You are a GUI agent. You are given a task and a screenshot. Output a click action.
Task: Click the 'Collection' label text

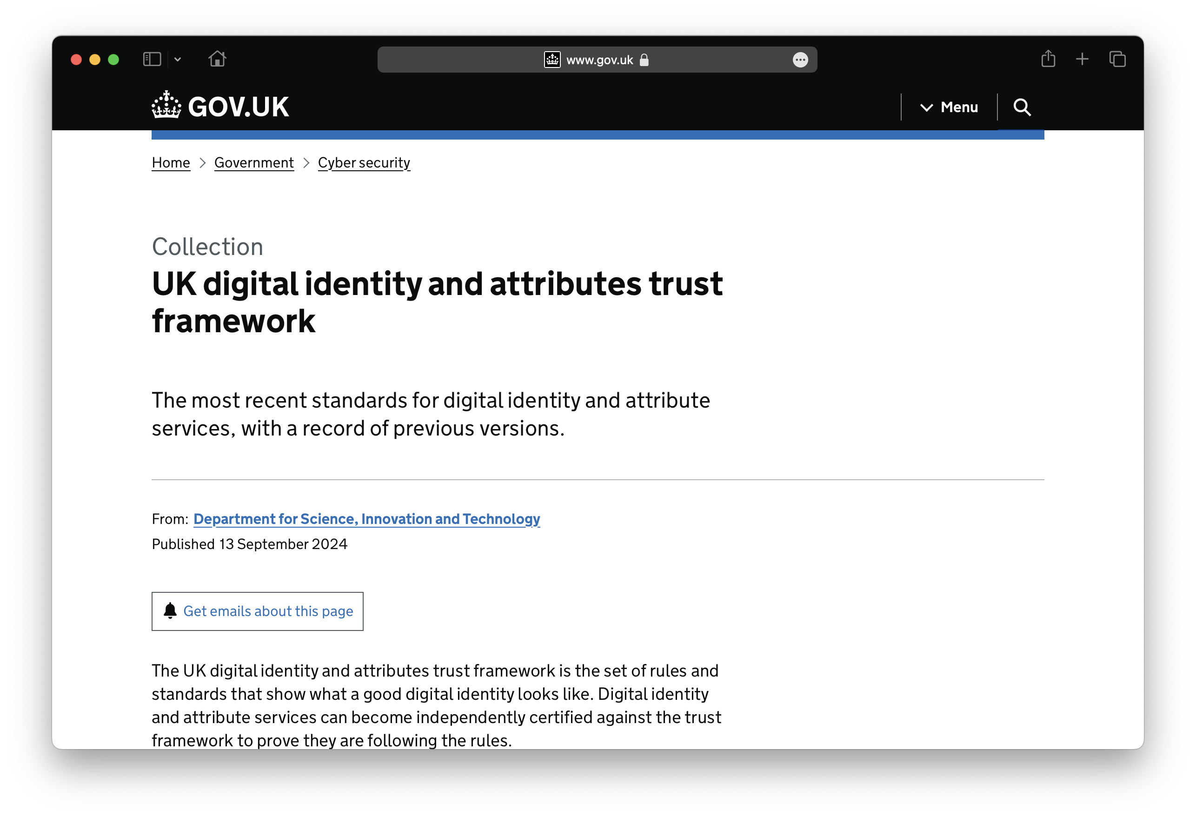tap(207, 247)
